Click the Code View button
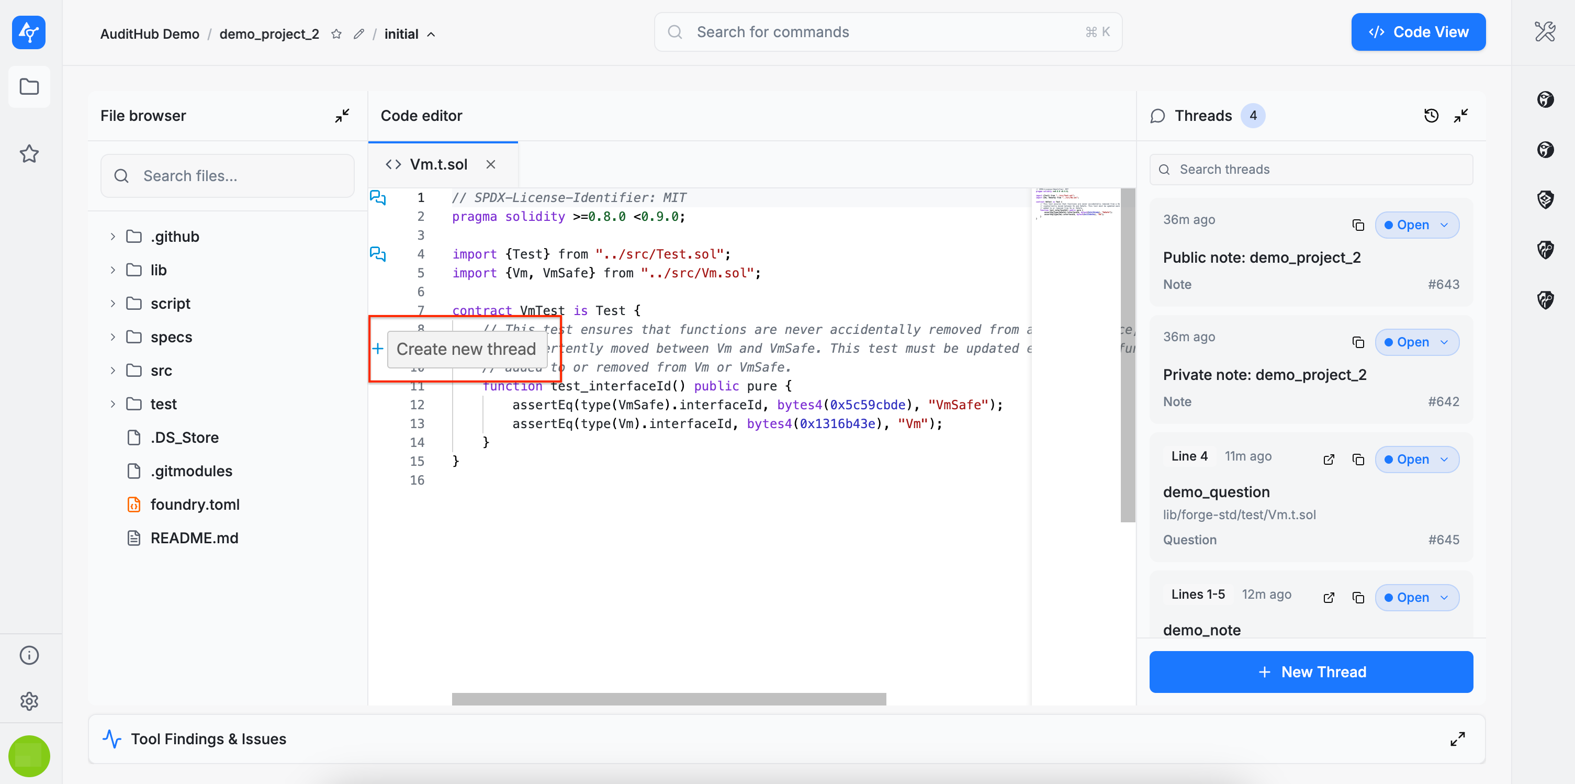 pos(1418,32)
